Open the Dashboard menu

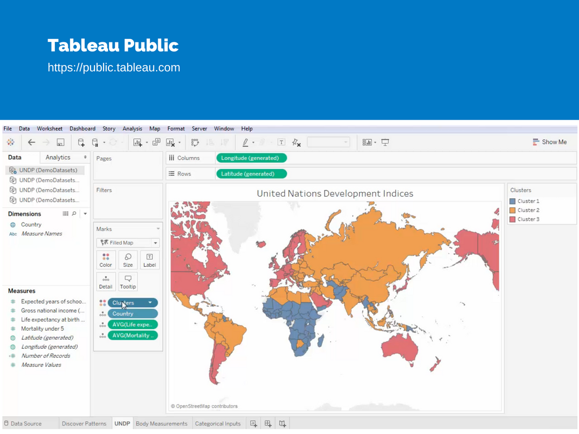point(83,129)
